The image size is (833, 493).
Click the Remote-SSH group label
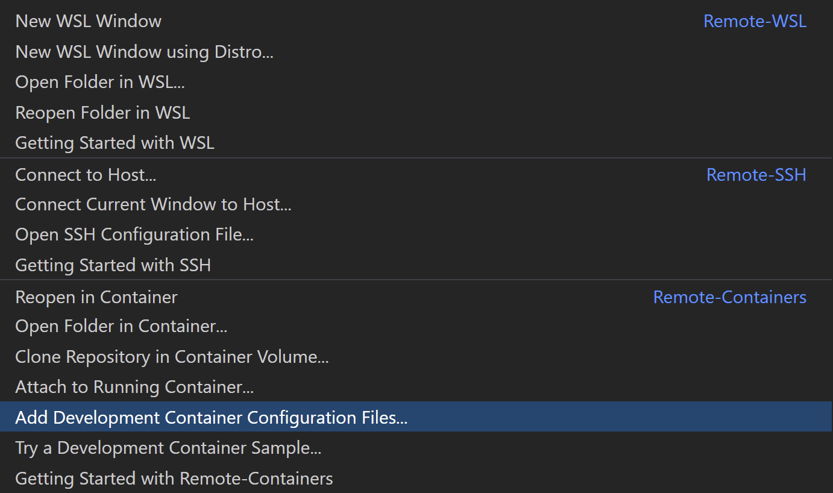pos(756,175)
